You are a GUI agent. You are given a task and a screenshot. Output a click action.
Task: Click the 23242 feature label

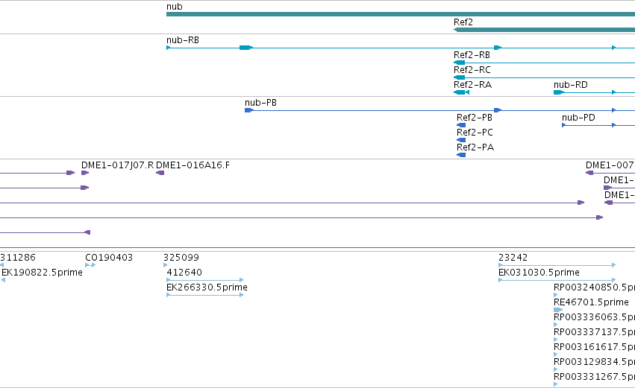[513, 258]
